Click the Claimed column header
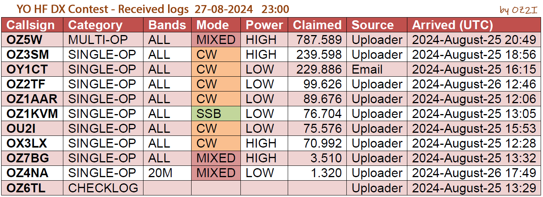This screenshot has width=543, height=197. [x=317, y=25]
